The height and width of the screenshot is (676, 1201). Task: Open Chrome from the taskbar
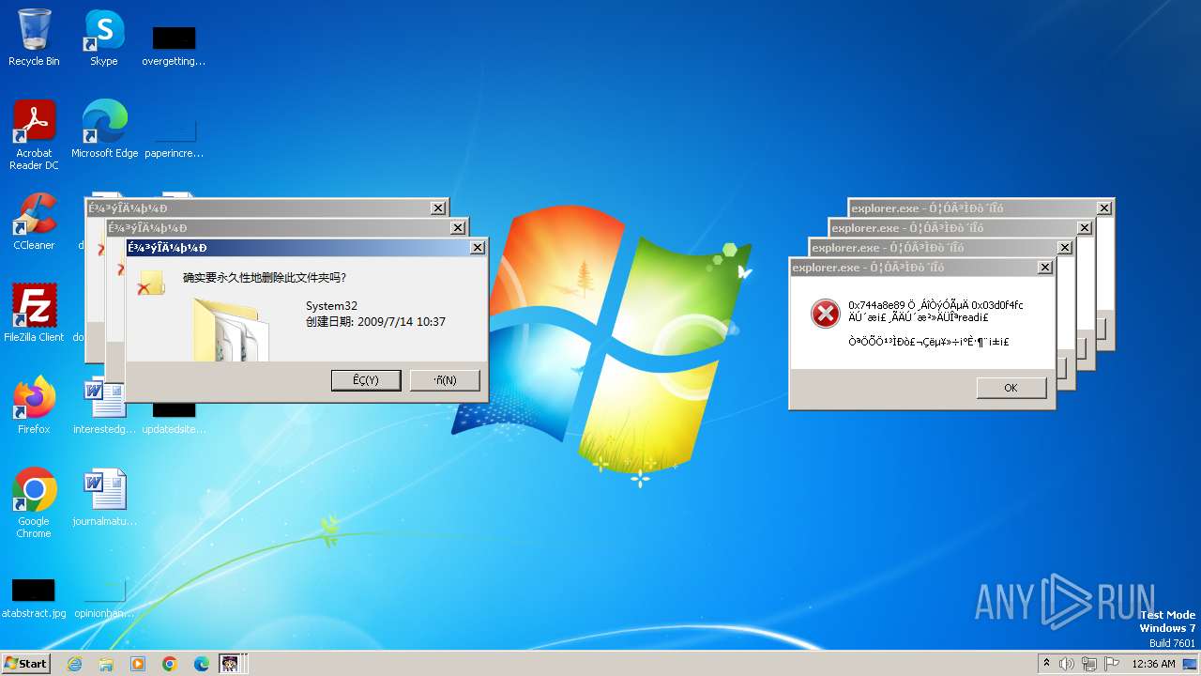click(x=170, y=664)
